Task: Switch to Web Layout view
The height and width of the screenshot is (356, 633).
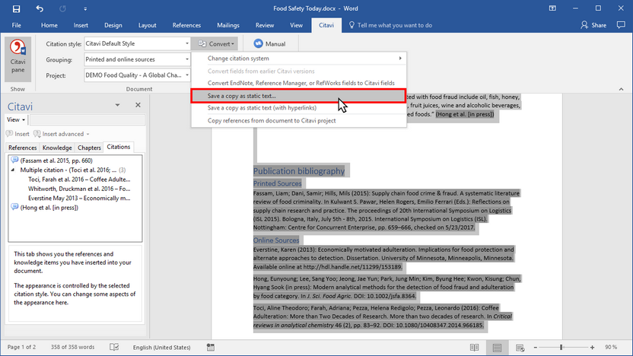Action: click(x=520, y=348)
